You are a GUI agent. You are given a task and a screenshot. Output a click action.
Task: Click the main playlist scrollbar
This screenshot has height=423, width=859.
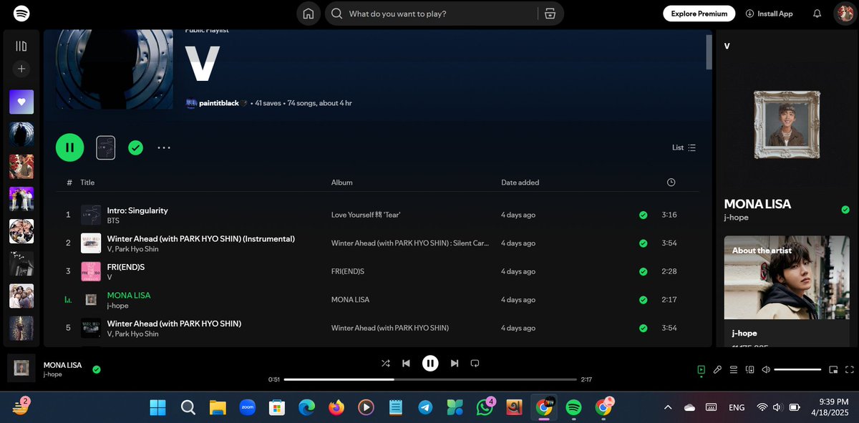click(709, 52)
